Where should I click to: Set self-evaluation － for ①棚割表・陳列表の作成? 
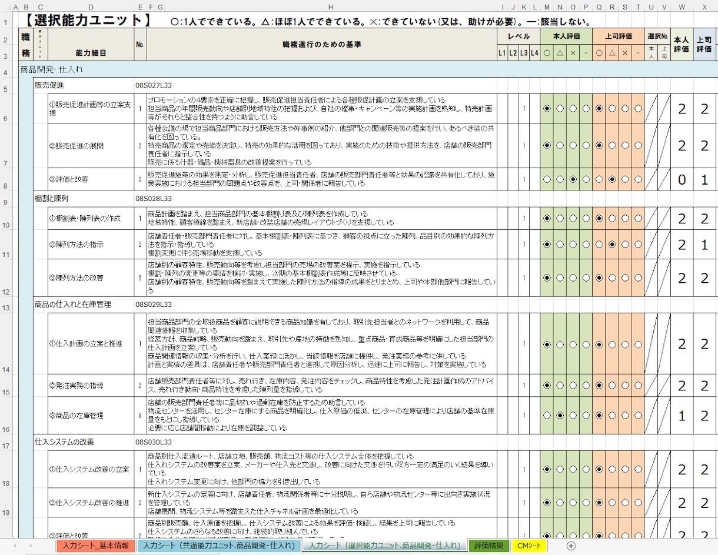click(586, 218)
